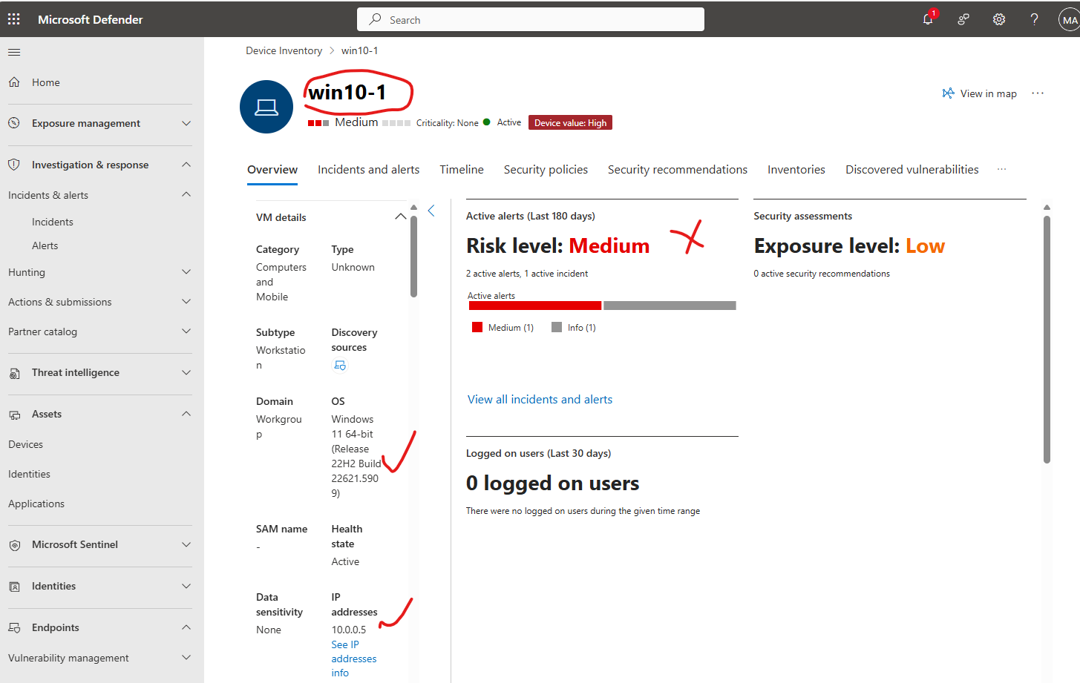Collapse the Investigation & response section

186,165
